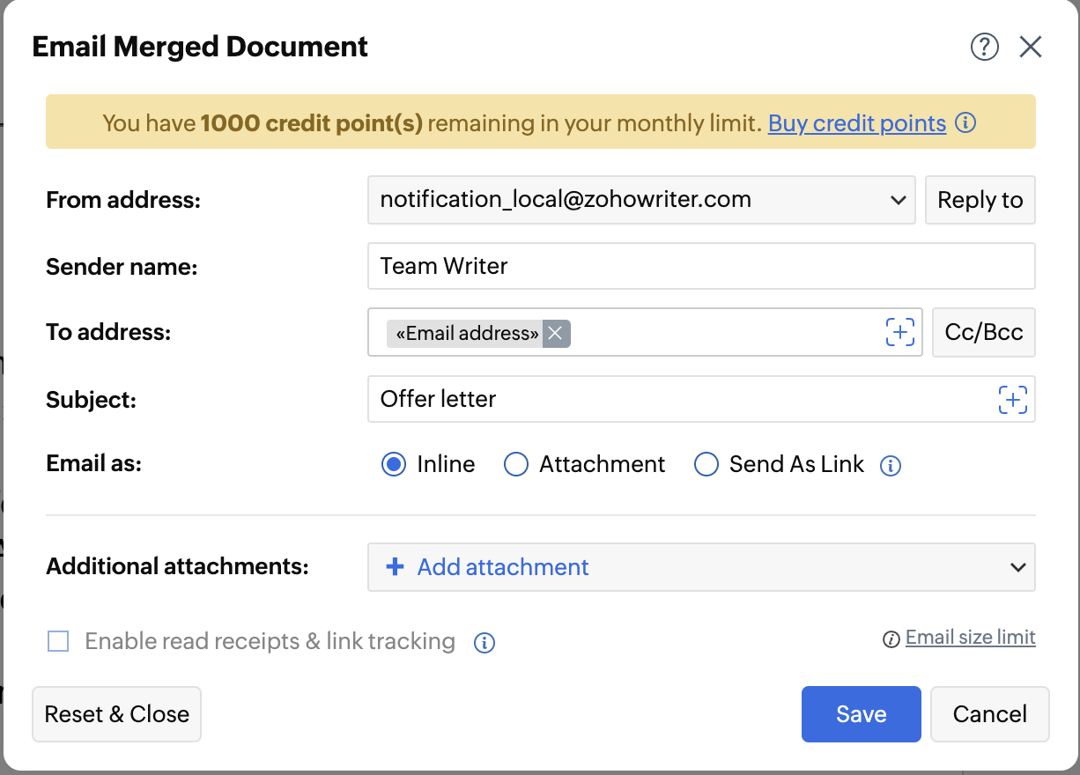
Task: Enable read receipts & link tracking checkbox
Action: point(58,641)
